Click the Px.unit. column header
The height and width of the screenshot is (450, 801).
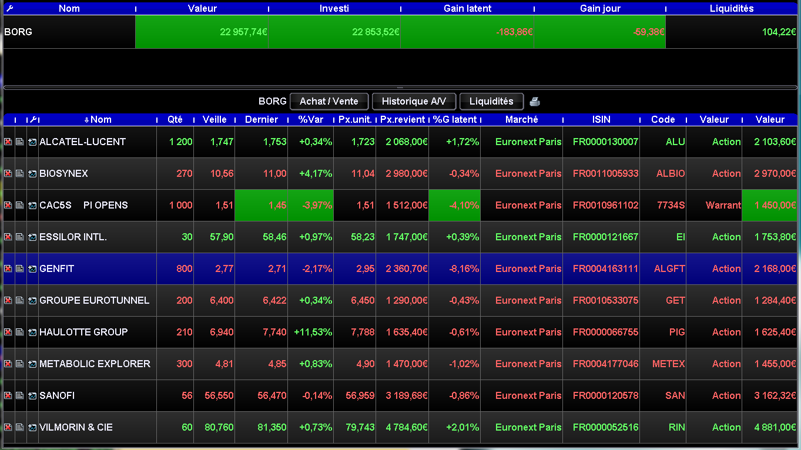(355, 119)
